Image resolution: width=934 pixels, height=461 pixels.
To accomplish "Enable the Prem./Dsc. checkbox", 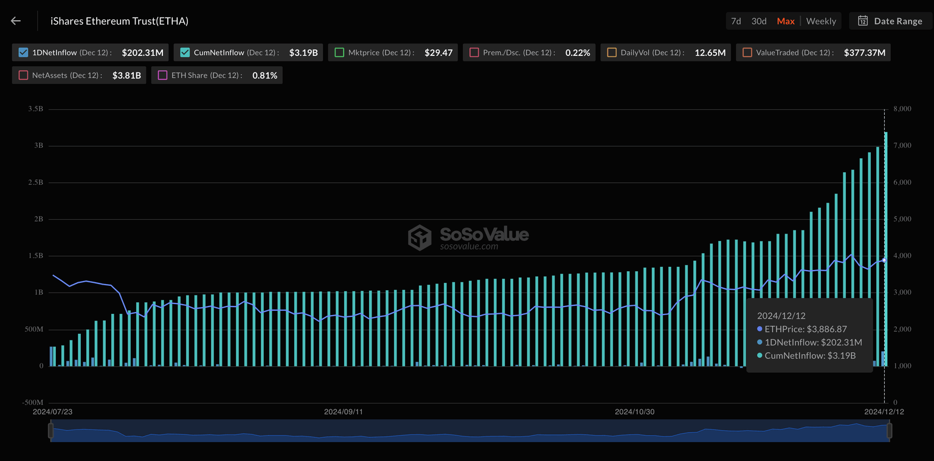I will (474, 52).
